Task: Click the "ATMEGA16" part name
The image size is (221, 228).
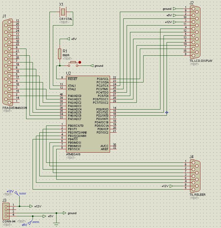Action: pyautogui.click(x=73, y=154)
